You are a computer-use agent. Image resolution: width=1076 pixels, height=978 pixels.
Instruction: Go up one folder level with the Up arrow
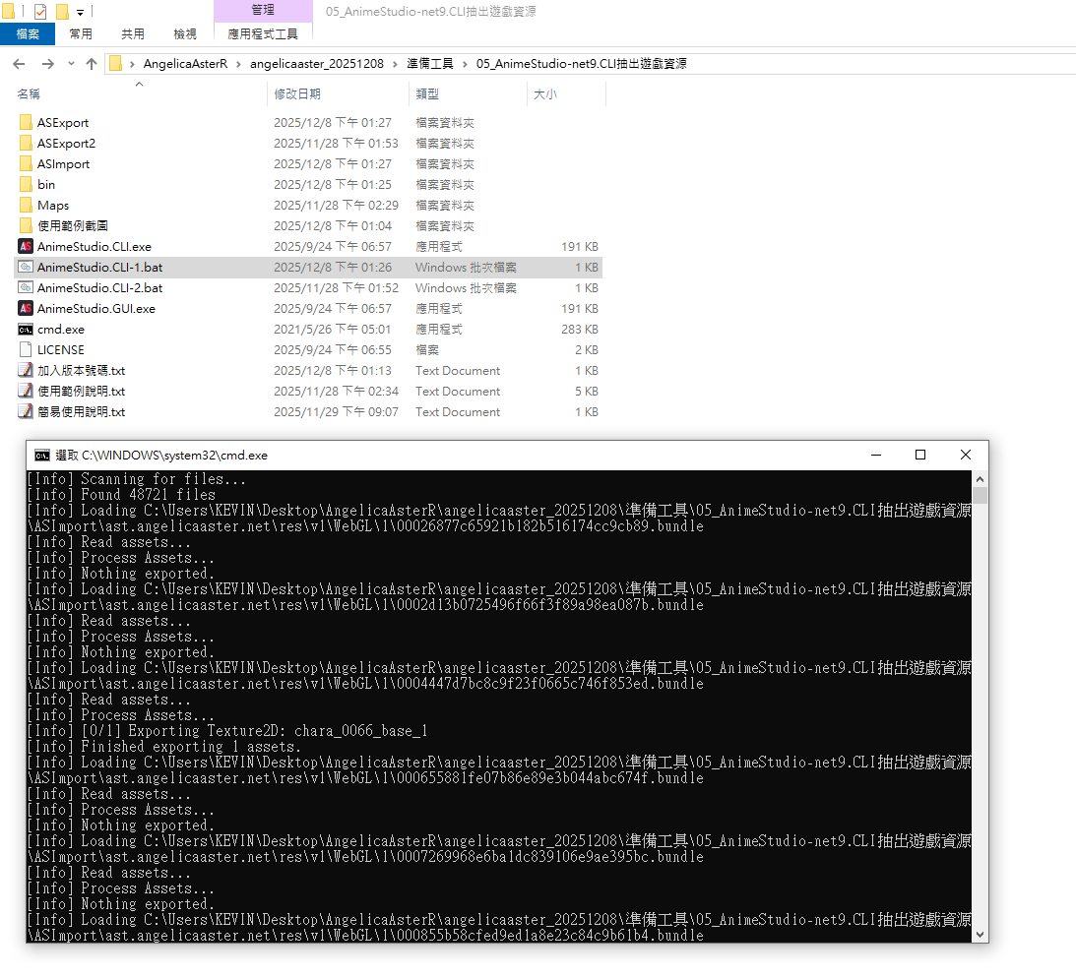point(92,63)
